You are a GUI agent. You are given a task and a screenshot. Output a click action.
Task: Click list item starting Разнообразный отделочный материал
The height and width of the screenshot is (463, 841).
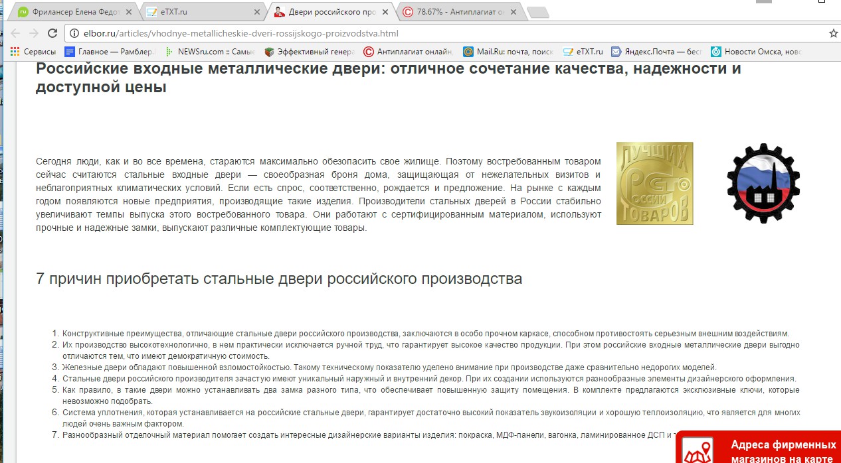point(369,435)
